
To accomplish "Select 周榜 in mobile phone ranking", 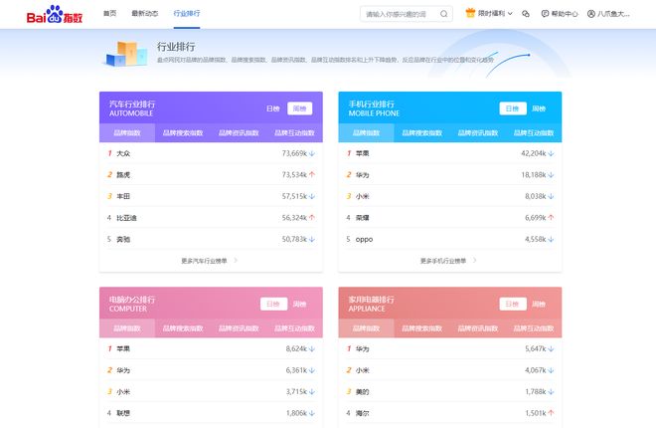I will [x=539, y=108].
